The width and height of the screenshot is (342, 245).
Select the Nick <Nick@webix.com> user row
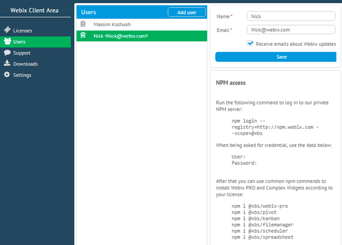[x=142, y=36]
